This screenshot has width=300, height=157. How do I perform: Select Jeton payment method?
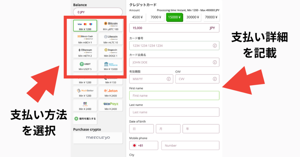pyautogui.click(x=111, y=92)
